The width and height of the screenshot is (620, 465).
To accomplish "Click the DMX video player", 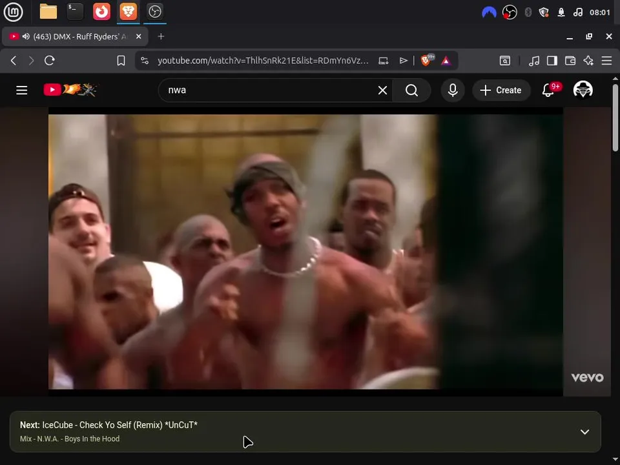I will [x=305, y=251].
